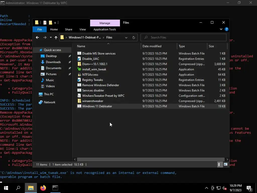257x193 pixels.
Task: Open Firefox from the taskbar
Action: tap(43, 188)
